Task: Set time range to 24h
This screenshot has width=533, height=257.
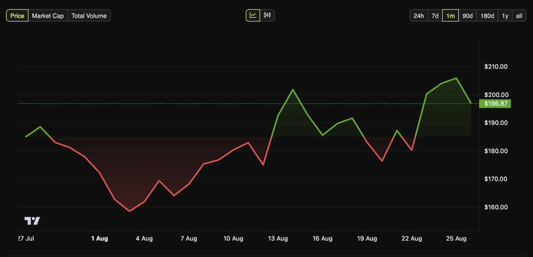Action: click(419, 16)
